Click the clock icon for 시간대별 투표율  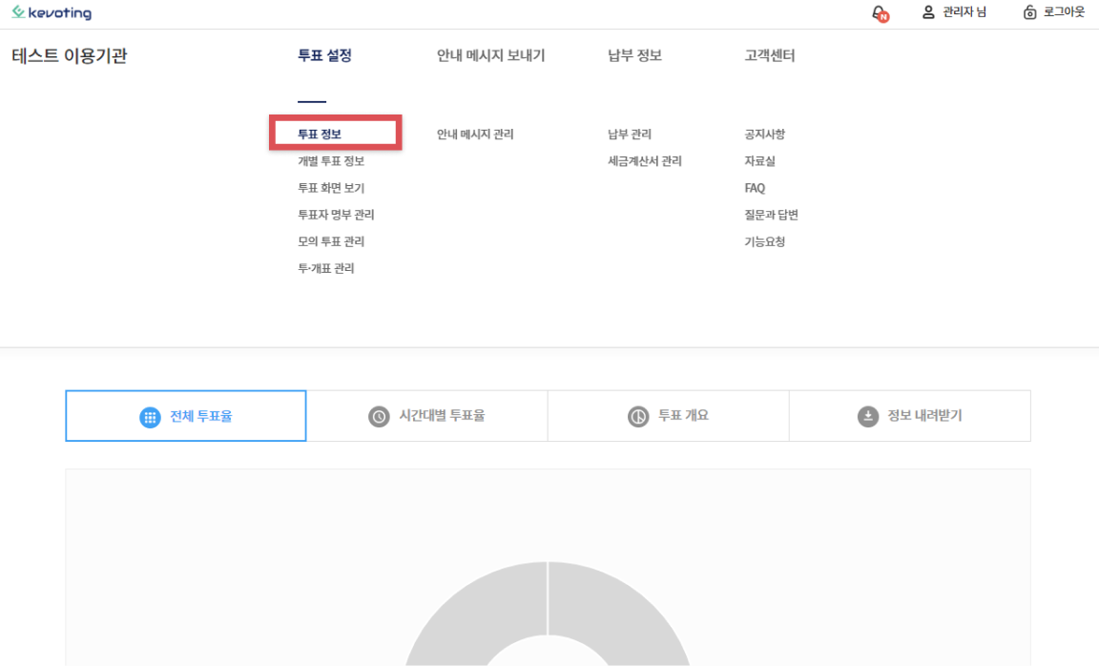pyautogui.click(x=379, y=417)
